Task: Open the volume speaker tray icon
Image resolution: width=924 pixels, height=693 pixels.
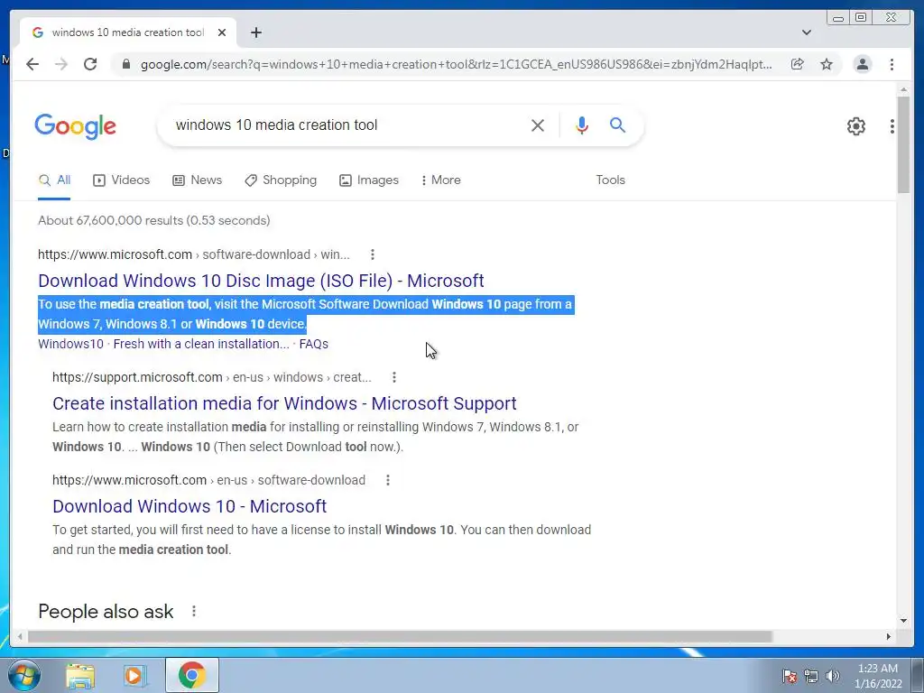Action: (833, 676)
